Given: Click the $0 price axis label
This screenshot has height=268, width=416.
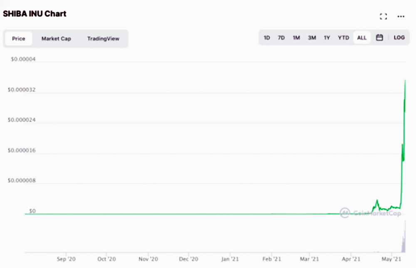Looking at the screenshot, I should (x=32, y=211).
